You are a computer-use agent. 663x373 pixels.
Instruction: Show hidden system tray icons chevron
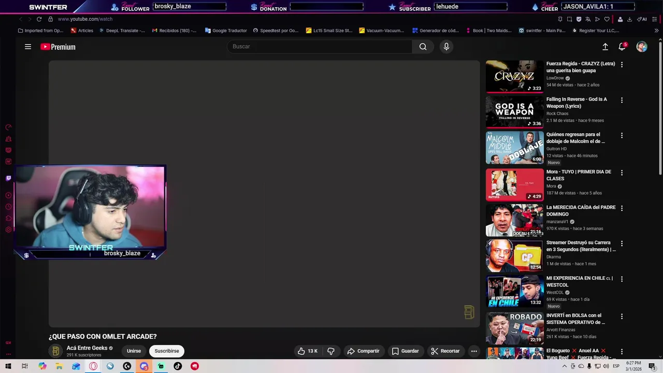click(564, 366)
